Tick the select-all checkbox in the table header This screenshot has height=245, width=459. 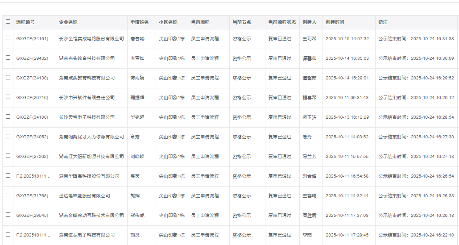pyautogui.click(x=8, y=21)
